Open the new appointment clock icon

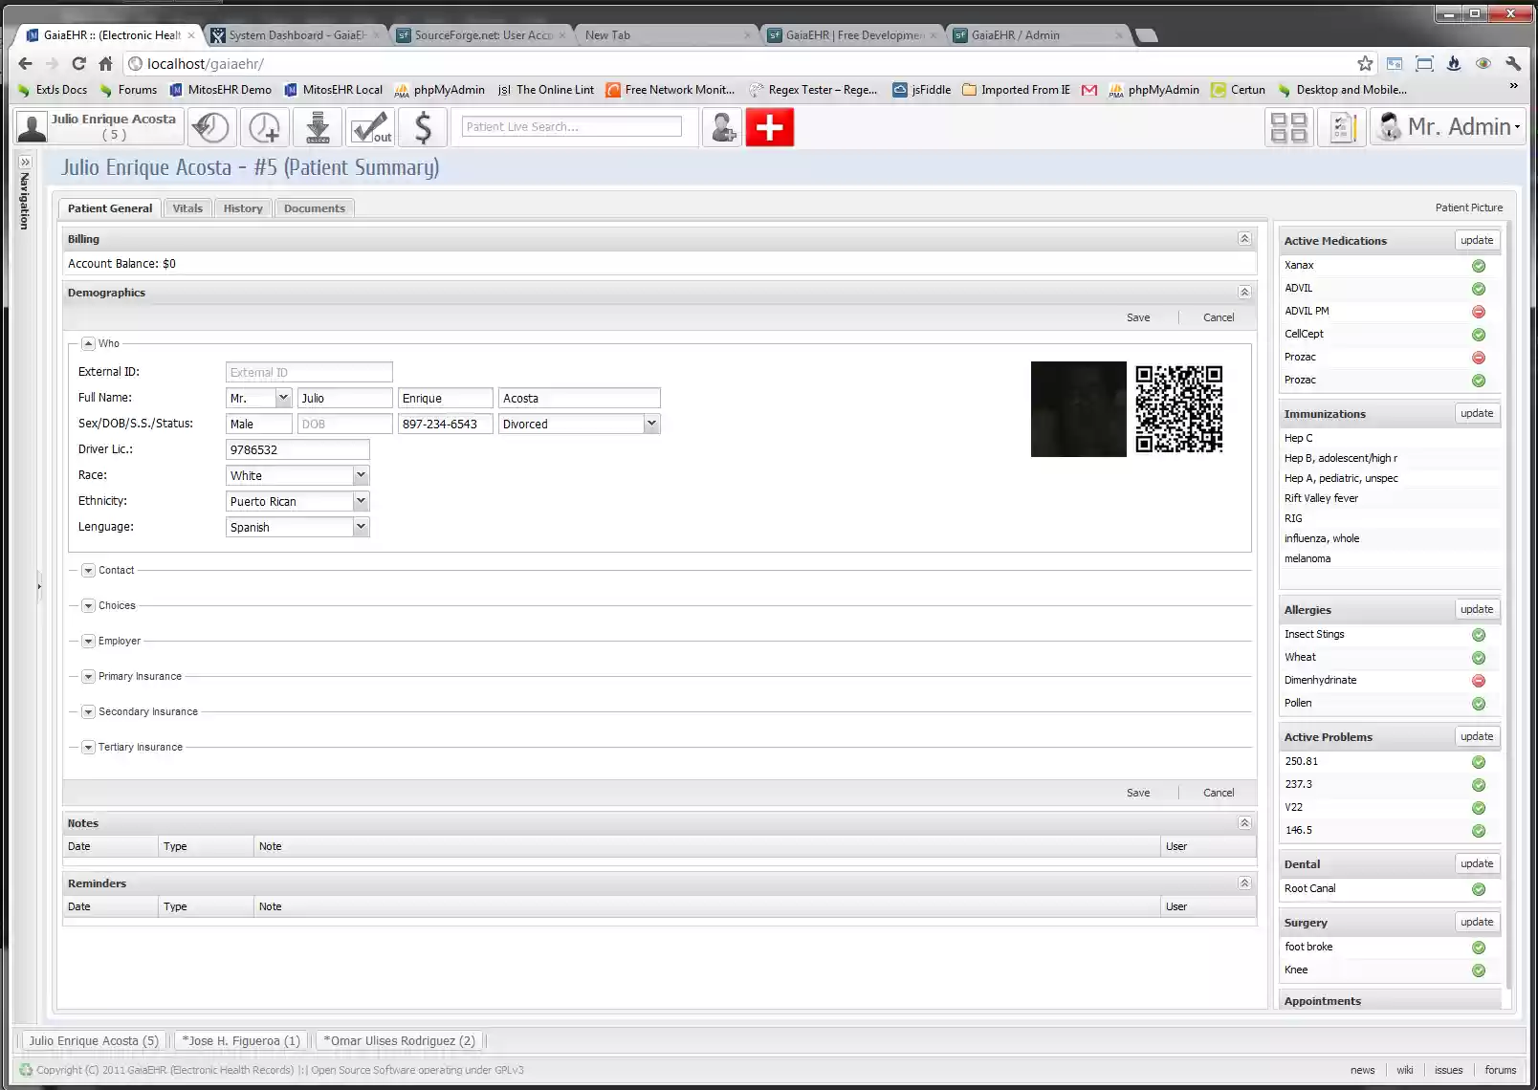click(264, 126)
